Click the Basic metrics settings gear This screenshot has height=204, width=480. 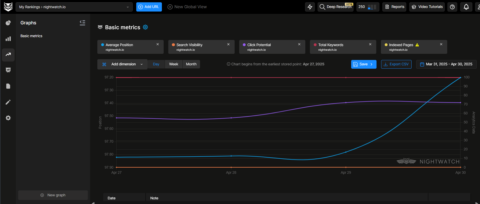click(145, 27)
